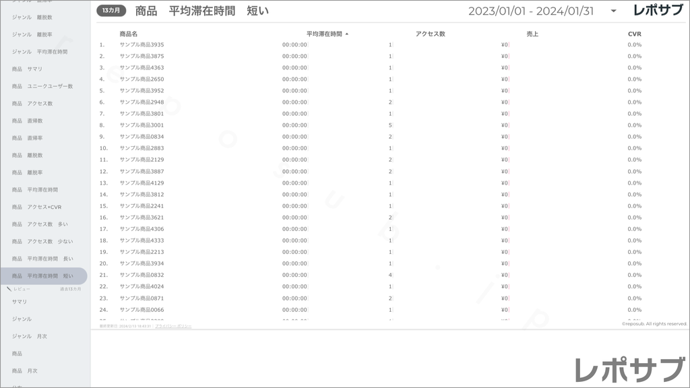Open 商品 平均滞在時間 in sidebar

(35, 189)
